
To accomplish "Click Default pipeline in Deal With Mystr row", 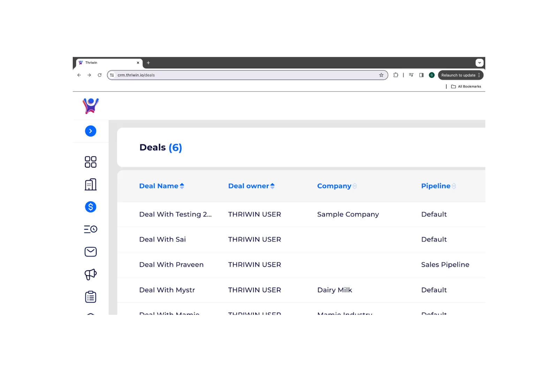I will [434, 290].
